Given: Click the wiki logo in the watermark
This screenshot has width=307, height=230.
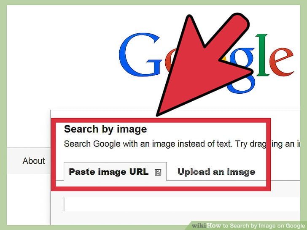Looking at the screenshot, I should click(x=199, y=225).
